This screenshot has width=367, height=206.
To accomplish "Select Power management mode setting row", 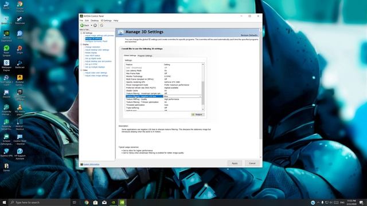I will pos(163,85).
